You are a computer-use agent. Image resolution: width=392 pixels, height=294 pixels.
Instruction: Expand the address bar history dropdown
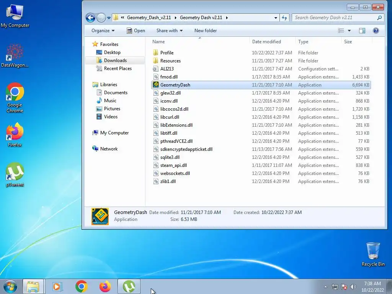point(276,18)
